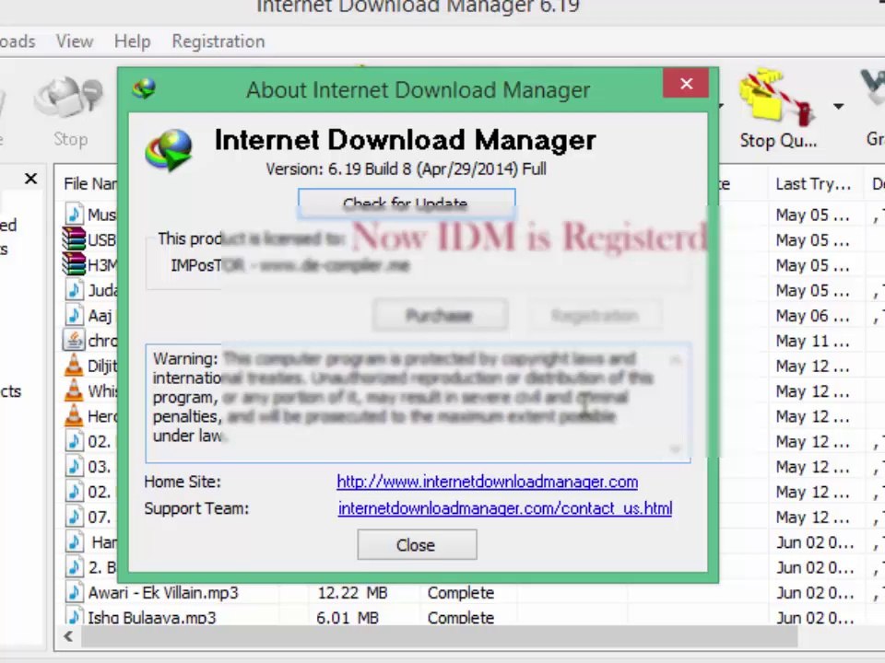Open the contact_us.html support team link
The width and height of the screenshot is (885, 663).
pyautogui.click(x=505, y=508)
